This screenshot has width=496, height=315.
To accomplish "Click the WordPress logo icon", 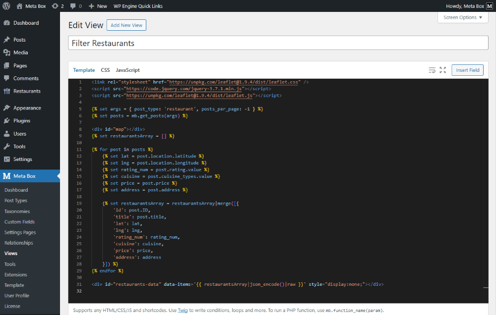I will point(6,6).
